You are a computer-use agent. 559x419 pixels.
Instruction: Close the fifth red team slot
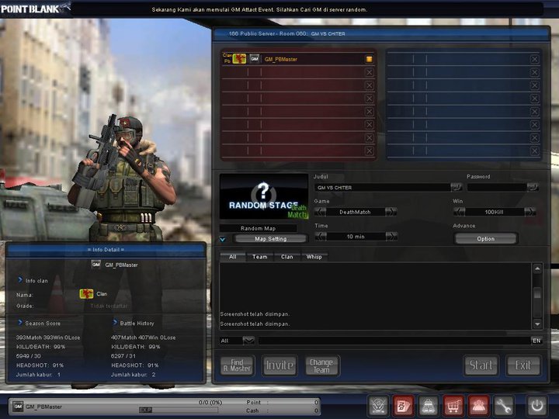(x=370, y=112)
